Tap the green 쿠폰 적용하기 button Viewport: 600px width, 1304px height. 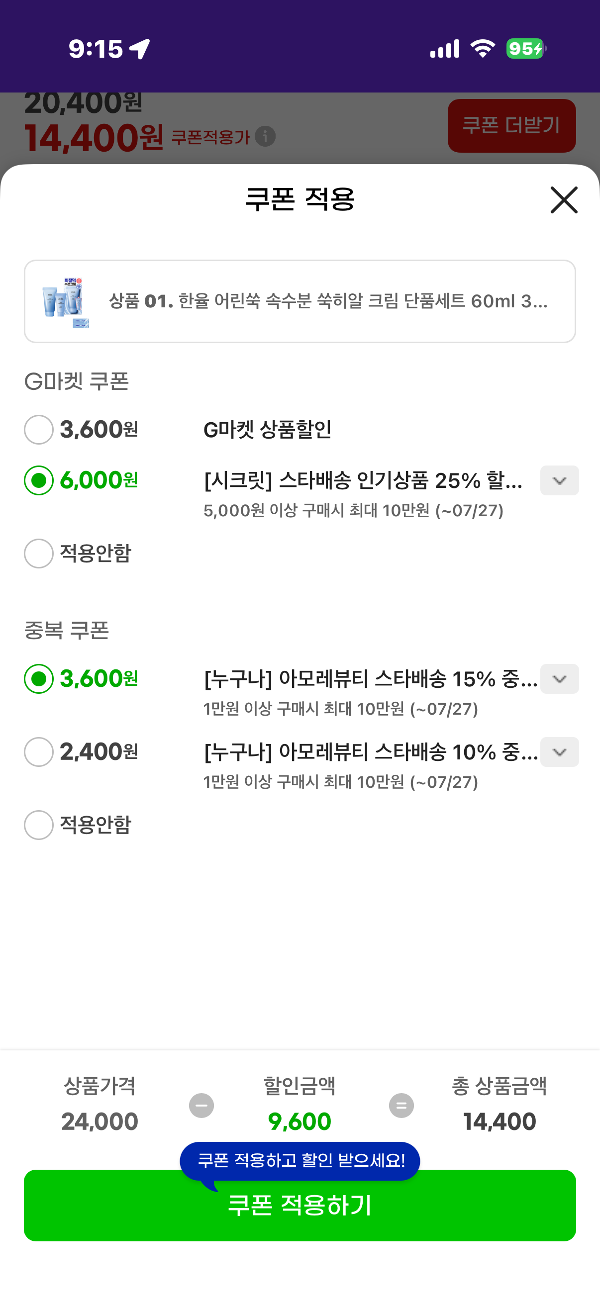[300, 1206]
